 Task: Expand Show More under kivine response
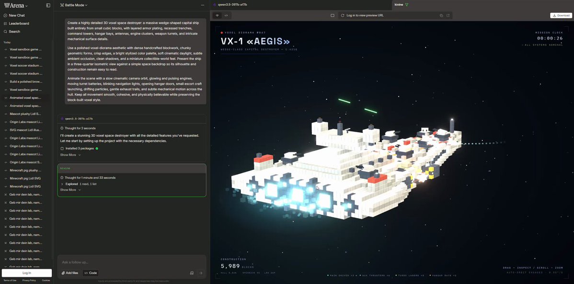pos(70,190)
